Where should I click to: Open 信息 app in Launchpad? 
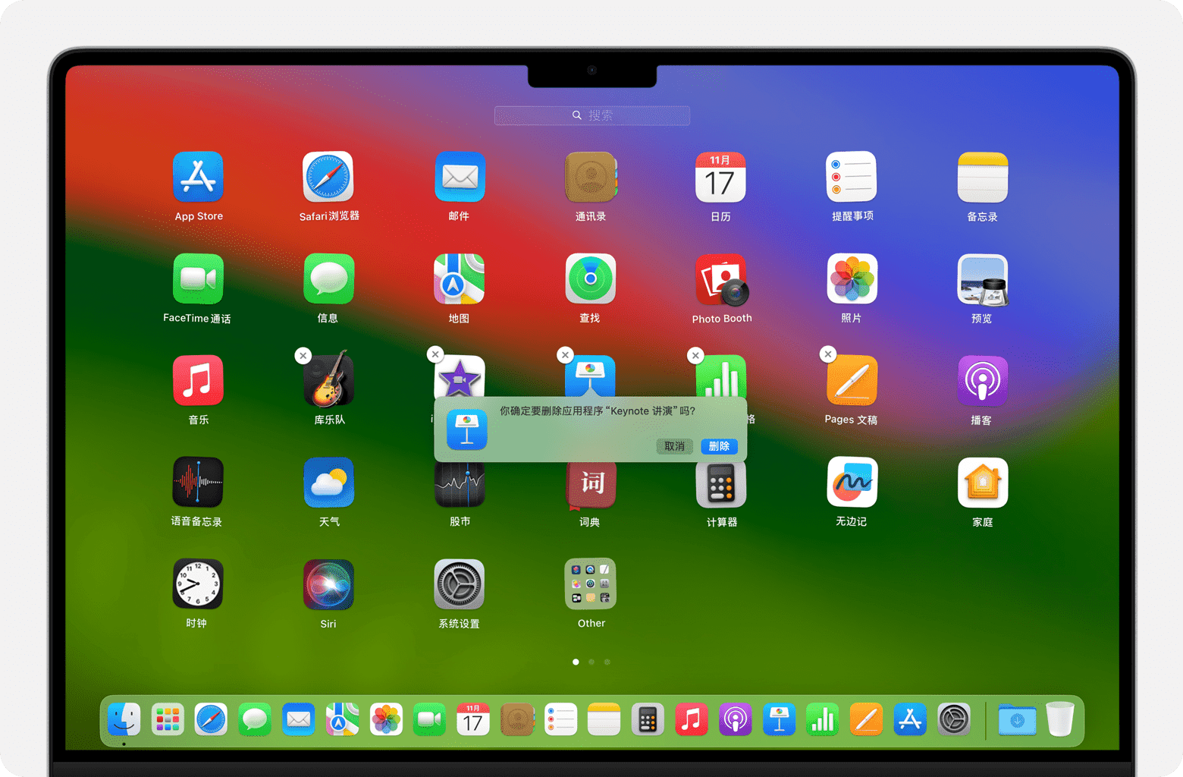click(328, 278)
